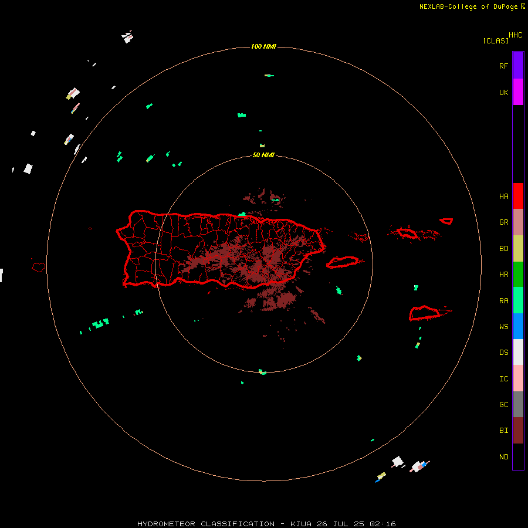Select the GR hail color swatch
Image resolution: width=528 pixels, height=528 pixels.
pos(518,222)
